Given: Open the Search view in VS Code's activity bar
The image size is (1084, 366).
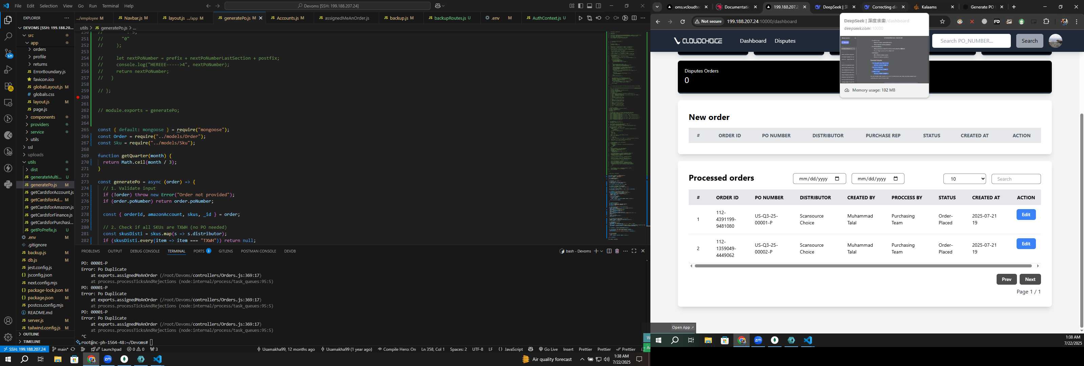Looking at the screenshot, I should pyautogui.click(x=8, y=37).
